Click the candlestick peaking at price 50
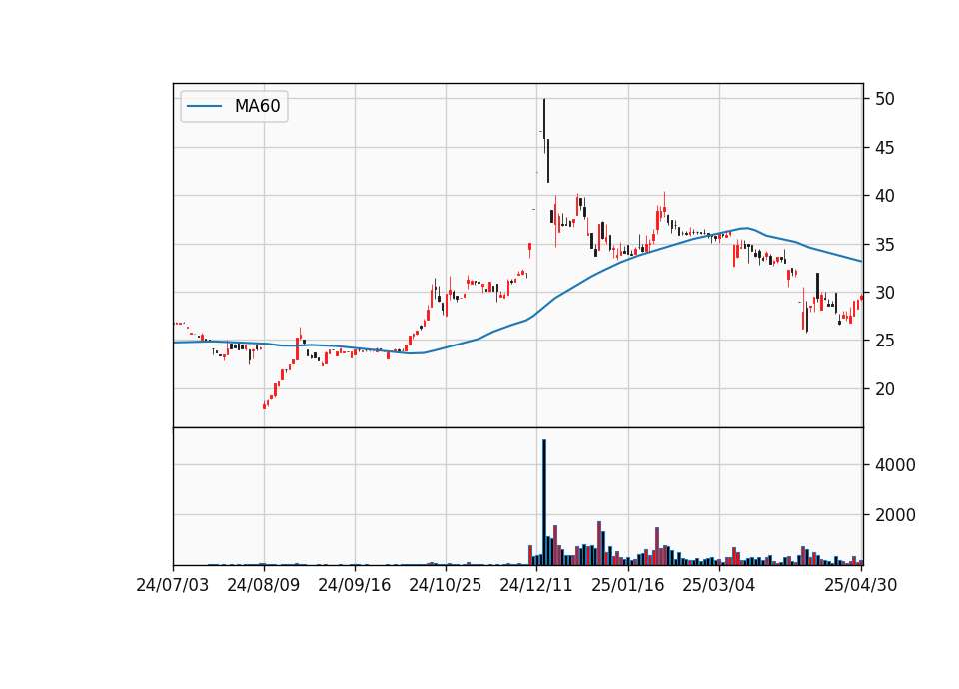959x689 pixels. point(544,126)
